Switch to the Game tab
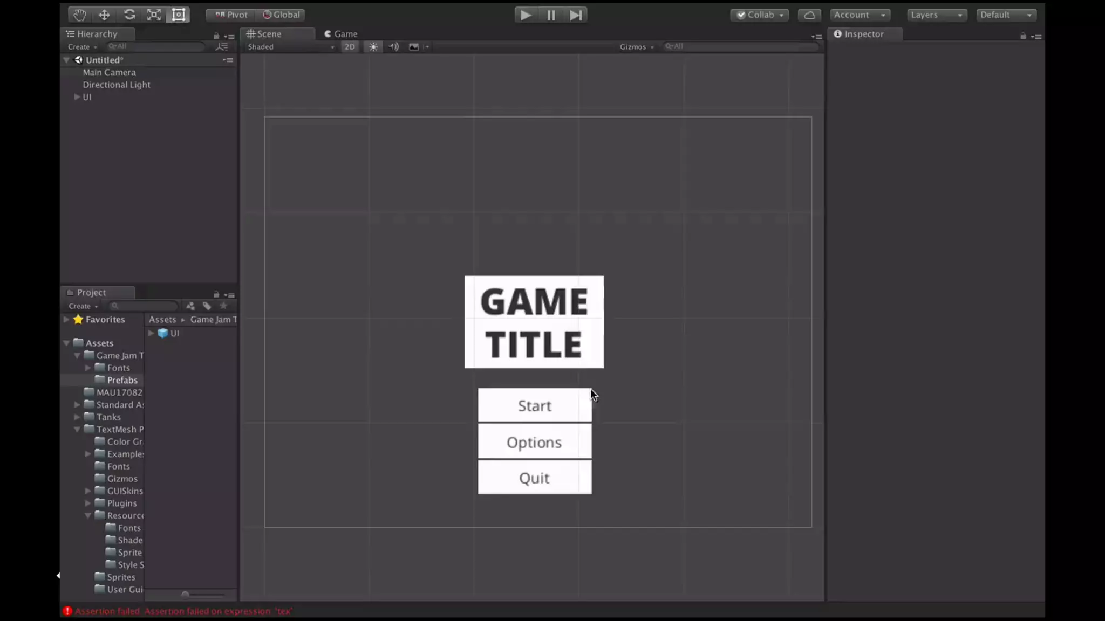Viewport: 1105px width, 621px height. coord(341,34)
